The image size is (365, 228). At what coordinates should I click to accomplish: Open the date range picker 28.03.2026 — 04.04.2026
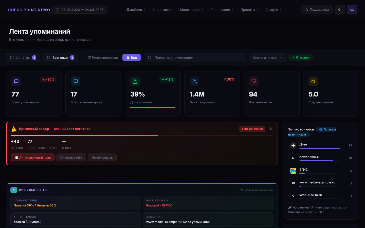coord(79,10)
